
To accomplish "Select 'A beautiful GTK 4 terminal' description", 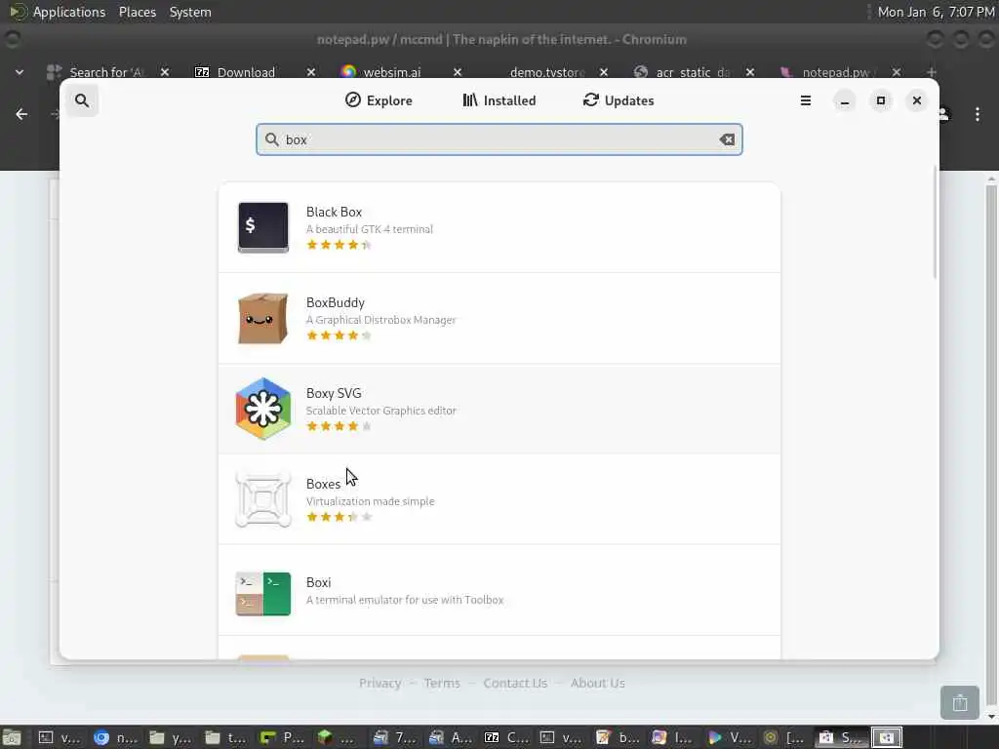I will pos(370,229).
